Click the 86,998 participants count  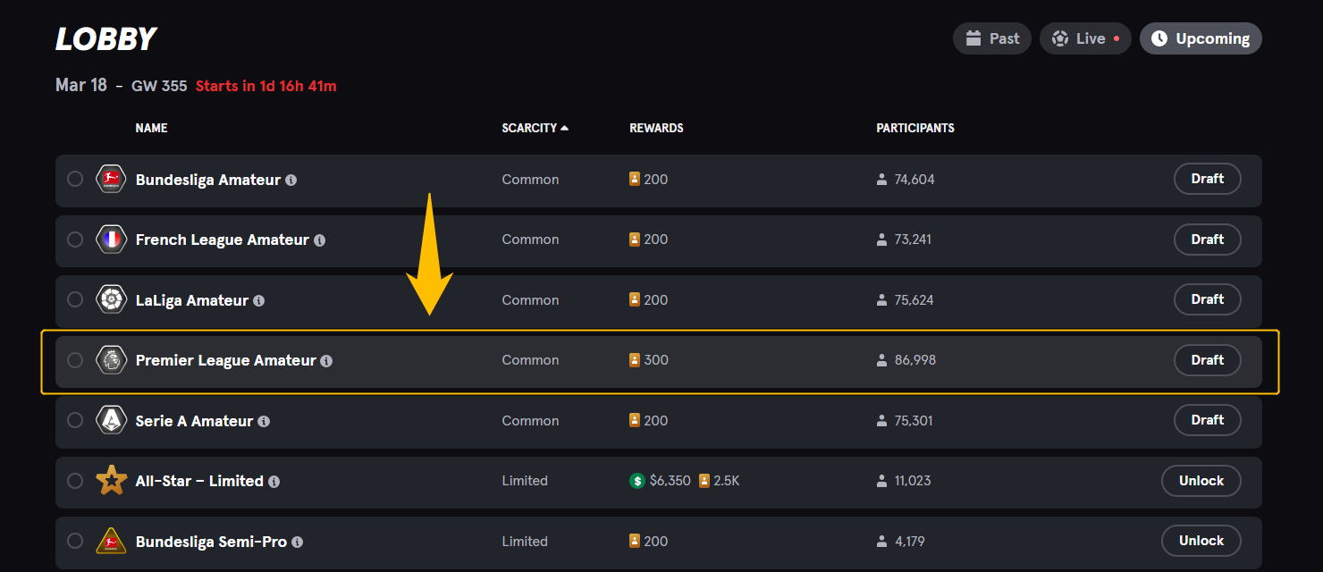(x=915, y=360)
